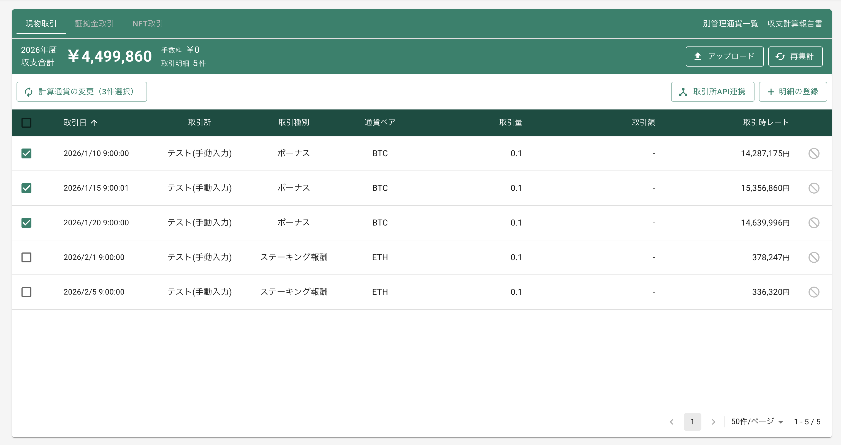Click the 通貨ペア column header

(380, 122)
